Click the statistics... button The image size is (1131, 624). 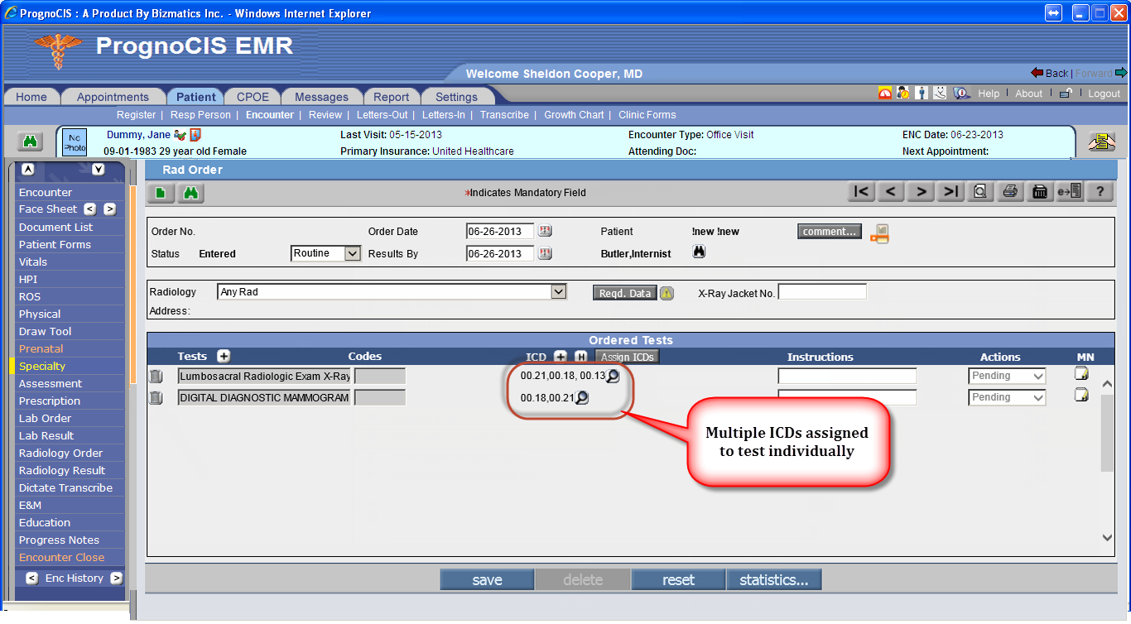774,580
